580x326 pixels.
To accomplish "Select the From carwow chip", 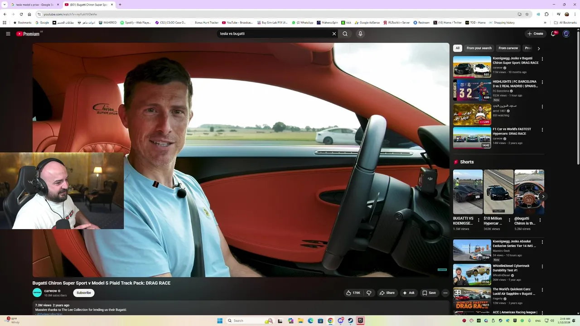I will coord(508,48).
